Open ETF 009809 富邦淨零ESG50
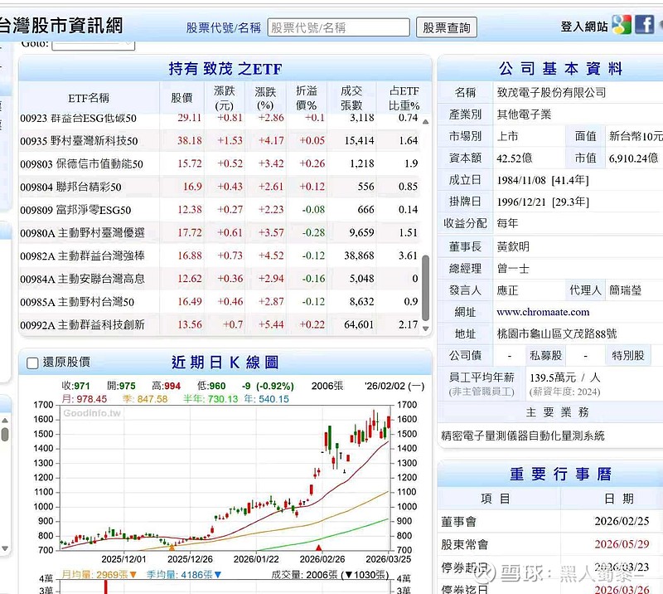This screenshot has width=663, height=594. [x=75, y=210]
